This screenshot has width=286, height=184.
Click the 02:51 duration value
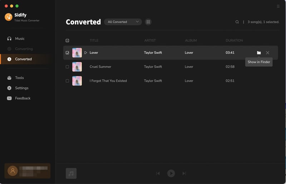(x=230, y=81)
